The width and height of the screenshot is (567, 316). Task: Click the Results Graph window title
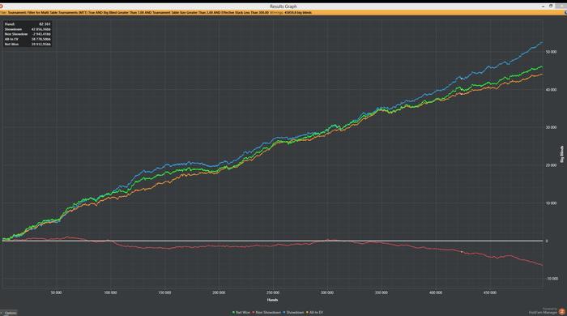click(283, 6)
